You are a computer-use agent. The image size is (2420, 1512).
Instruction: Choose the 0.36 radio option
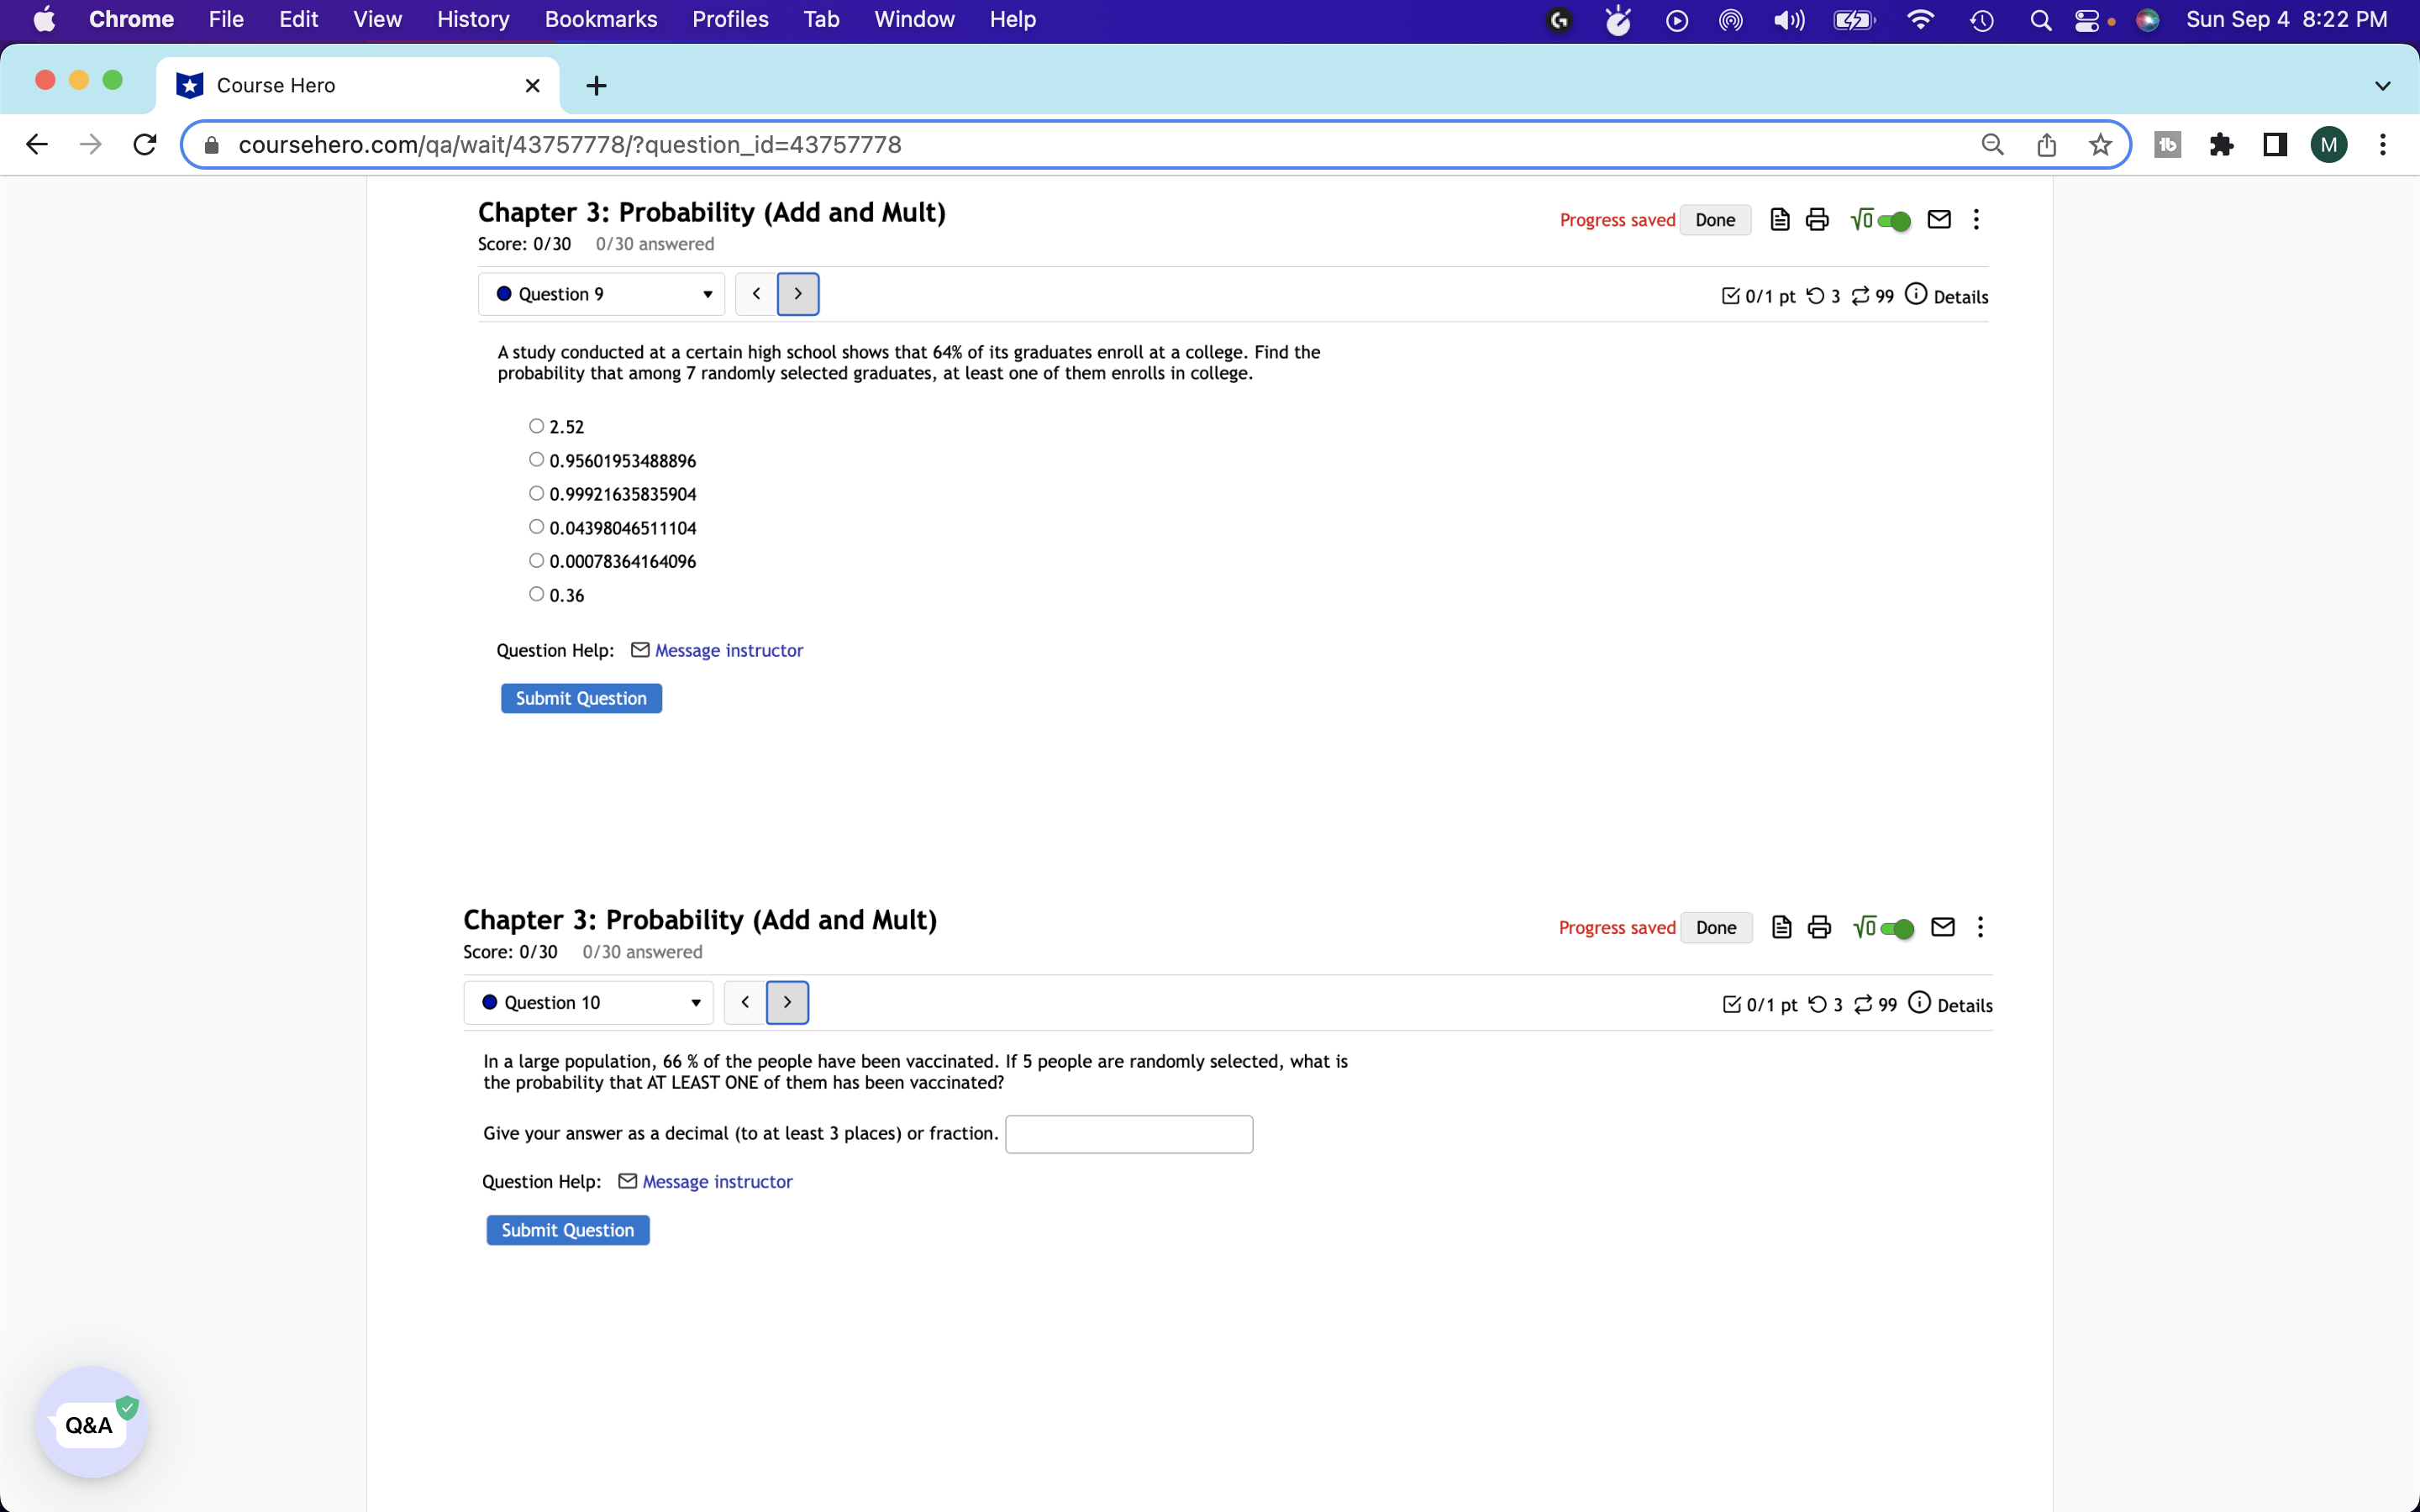click(537, 595)
